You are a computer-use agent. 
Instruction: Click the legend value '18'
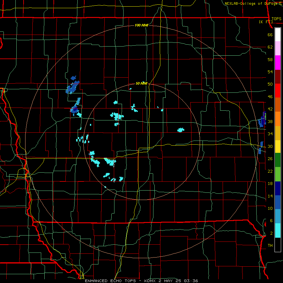coord(270,184)
